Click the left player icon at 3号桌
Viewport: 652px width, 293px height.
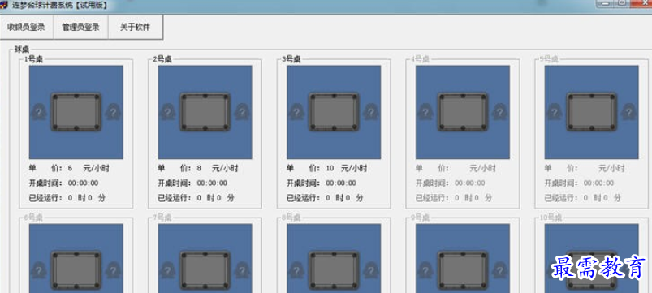(x=296, y=112)
